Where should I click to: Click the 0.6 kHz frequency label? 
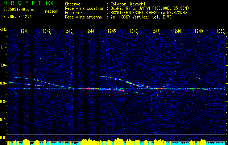3,138
